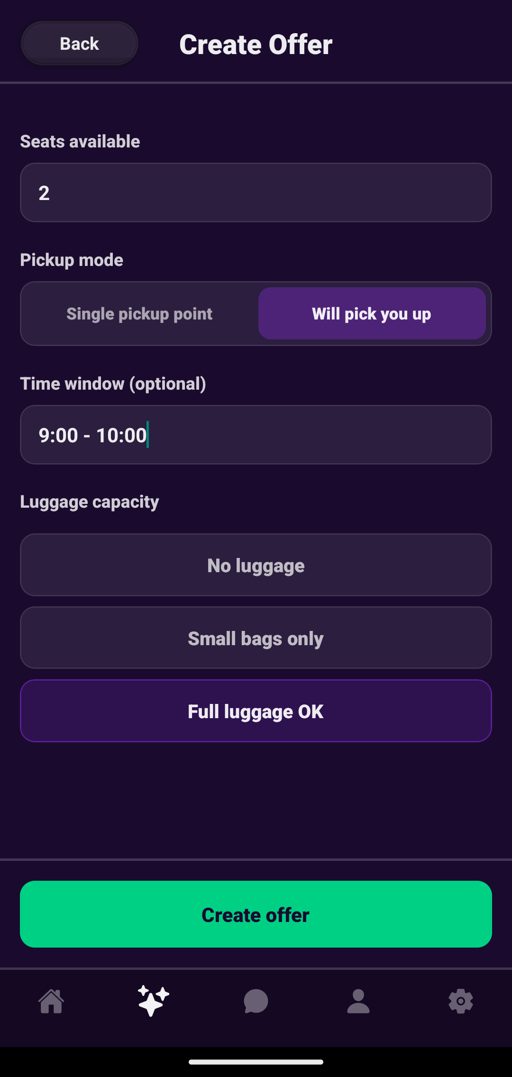Viewport: 512px width, 1077px height.
Task: Tap the system home indicator bar
Action: point(256,1062)
